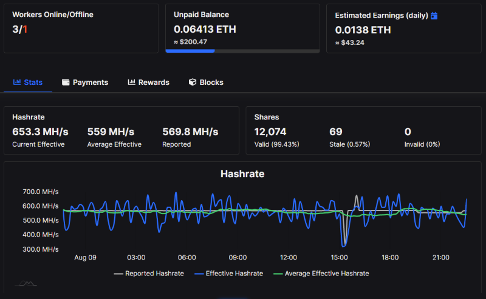Click the 300.0 MH/s axis label
486x299 pixels.
click(41, 249)
